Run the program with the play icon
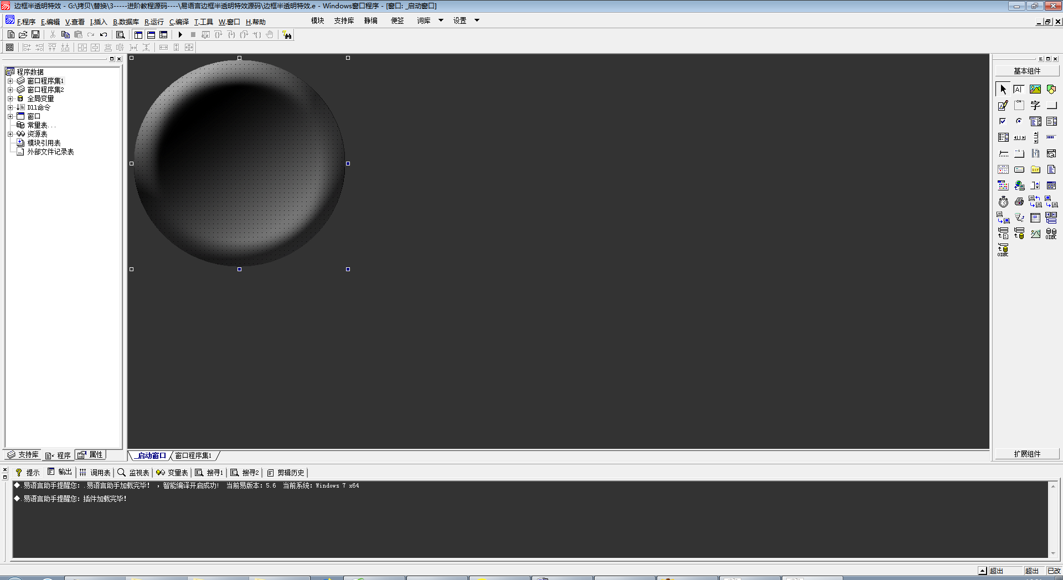Viewport: 1063px width, 580px height. pos(180,35)
